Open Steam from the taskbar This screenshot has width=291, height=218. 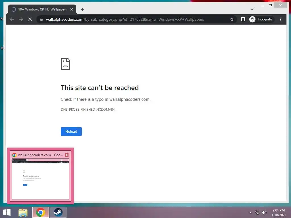coord(58,212)
